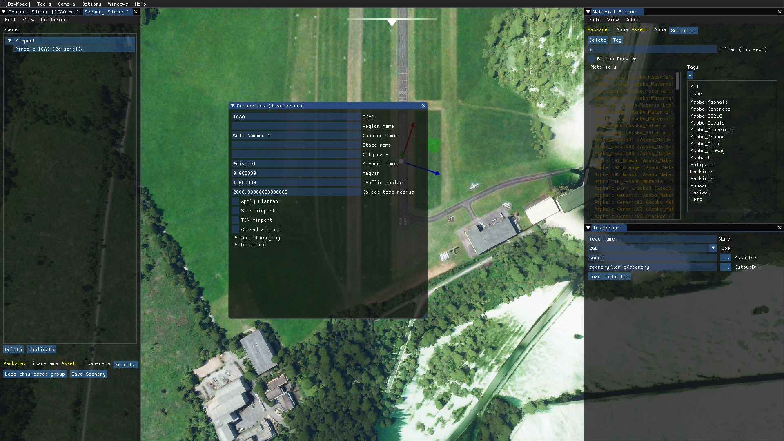Expand the To delete section
This screenshot has height=441, width=784.
point(236,245)
